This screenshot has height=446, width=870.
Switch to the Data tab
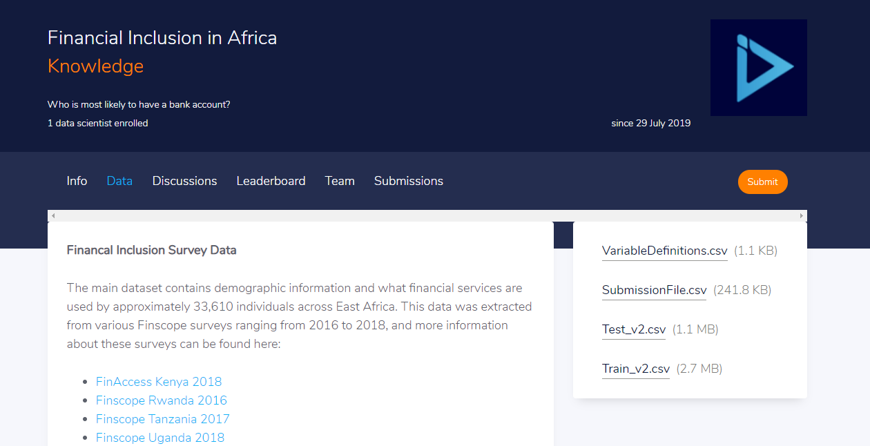(119, 181)
